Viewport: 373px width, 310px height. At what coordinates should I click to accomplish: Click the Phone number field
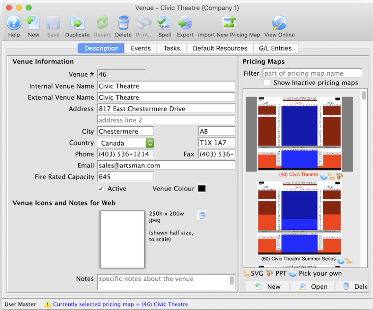125,154
